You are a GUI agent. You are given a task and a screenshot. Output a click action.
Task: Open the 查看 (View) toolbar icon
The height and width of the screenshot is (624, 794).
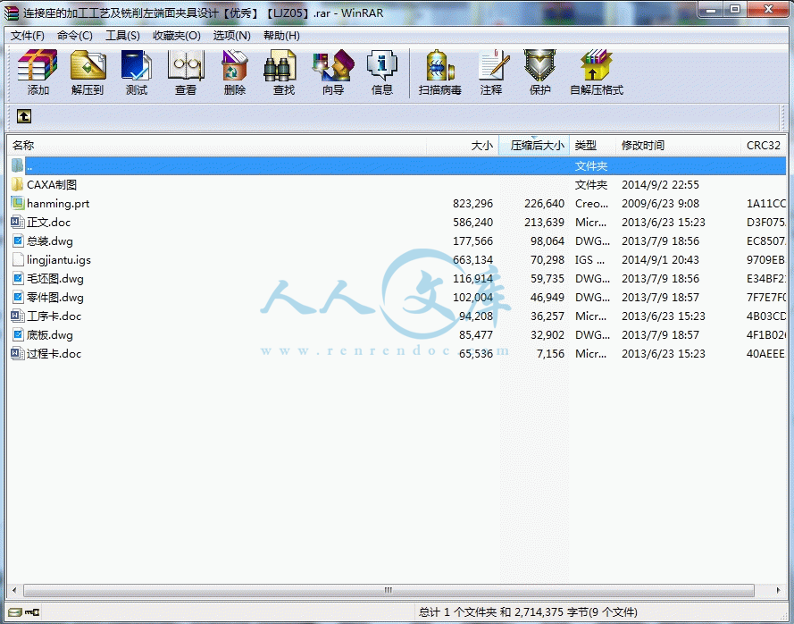click(x=186, y=65)
